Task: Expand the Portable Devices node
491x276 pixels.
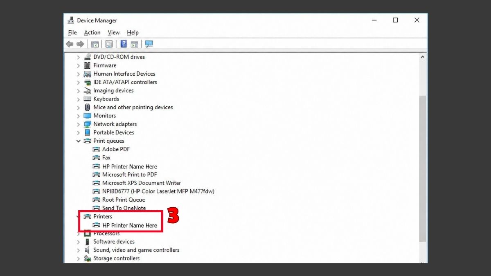Action: coord(78,132)
